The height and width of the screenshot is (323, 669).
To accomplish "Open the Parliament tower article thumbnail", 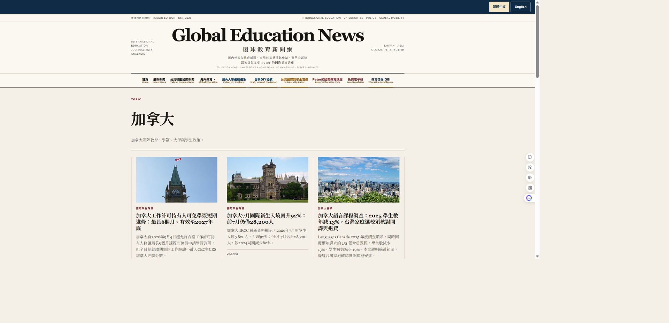I will coord(177,180).
